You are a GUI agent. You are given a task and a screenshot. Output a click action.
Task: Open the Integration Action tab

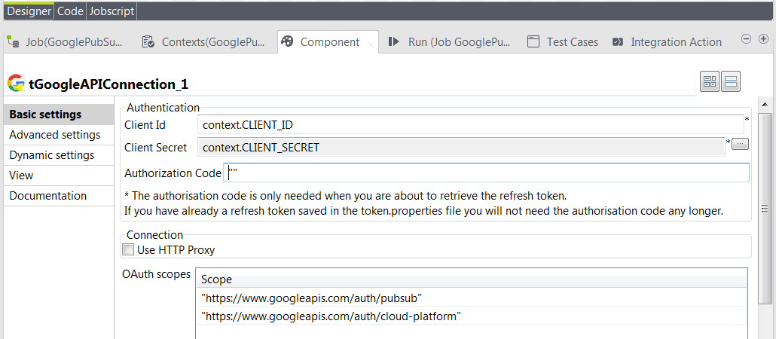tap(667, 42)
